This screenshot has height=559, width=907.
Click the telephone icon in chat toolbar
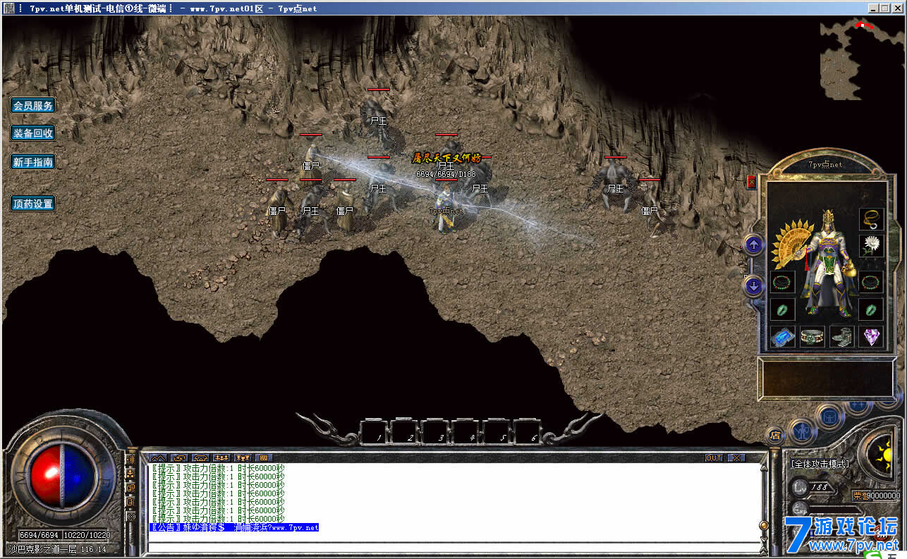[x=200, y=458]
